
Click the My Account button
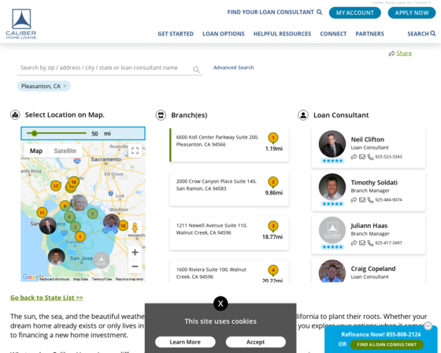[x=355, y=13]
